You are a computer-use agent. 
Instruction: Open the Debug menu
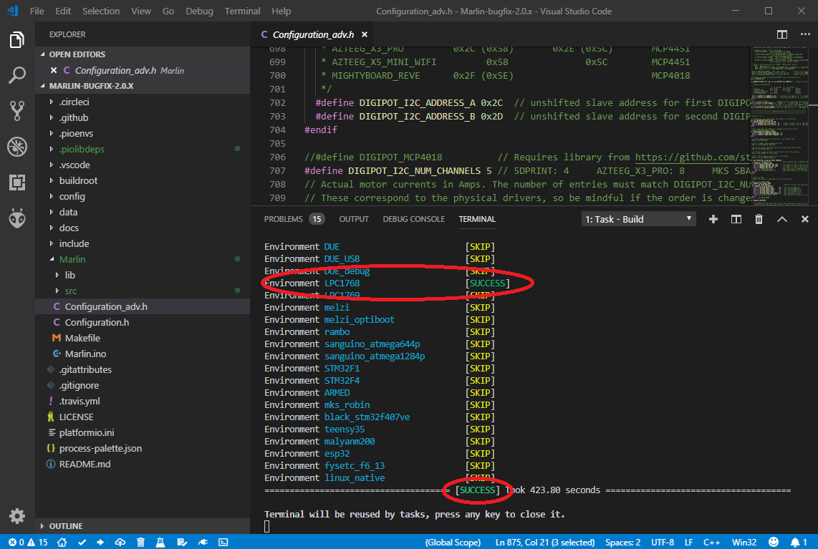tap(199, 11)
